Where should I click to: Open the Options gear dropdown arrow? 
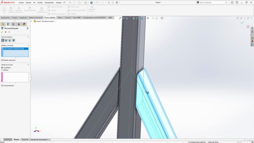[x=119, y=2]
